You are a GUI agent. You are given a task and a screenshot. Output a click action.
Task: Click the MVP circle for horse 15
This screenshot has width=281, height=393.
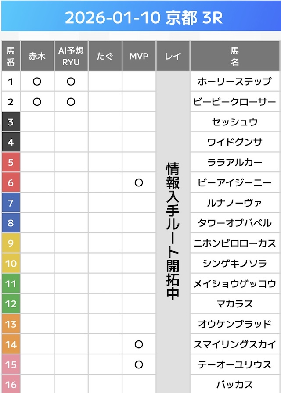[139, 364]
